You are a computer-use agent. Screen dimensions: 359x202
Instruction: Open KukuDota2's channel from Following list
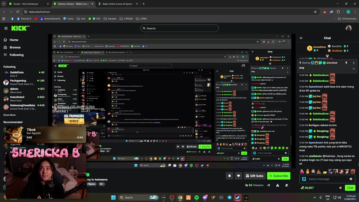click(24, 99)
